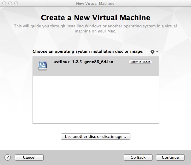Click the Choose an operating system label
191x165 pixels.
(88, 51)
